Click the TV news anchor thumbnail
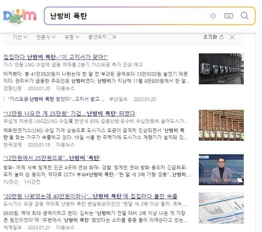 221,170
